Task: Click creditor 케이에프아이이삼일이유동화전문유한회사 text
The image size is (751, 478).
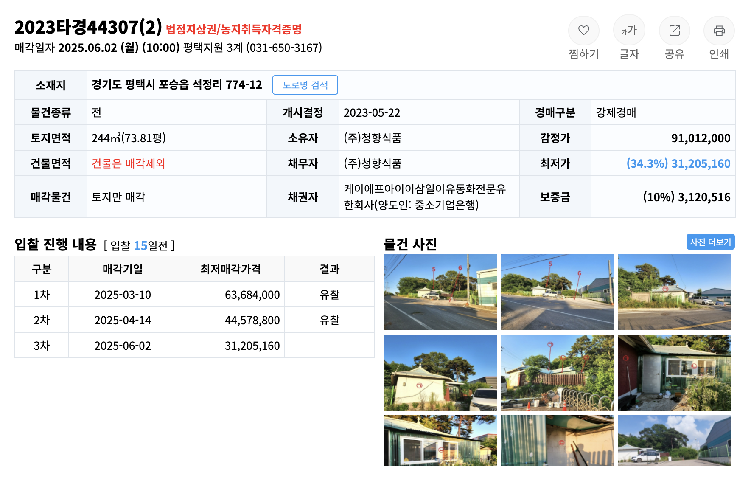Action: tap(425, 197)
